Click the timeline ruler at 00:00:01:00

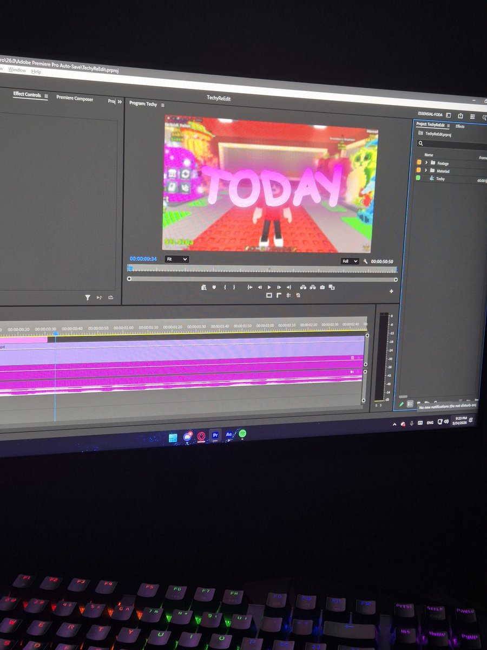[124, 328]
